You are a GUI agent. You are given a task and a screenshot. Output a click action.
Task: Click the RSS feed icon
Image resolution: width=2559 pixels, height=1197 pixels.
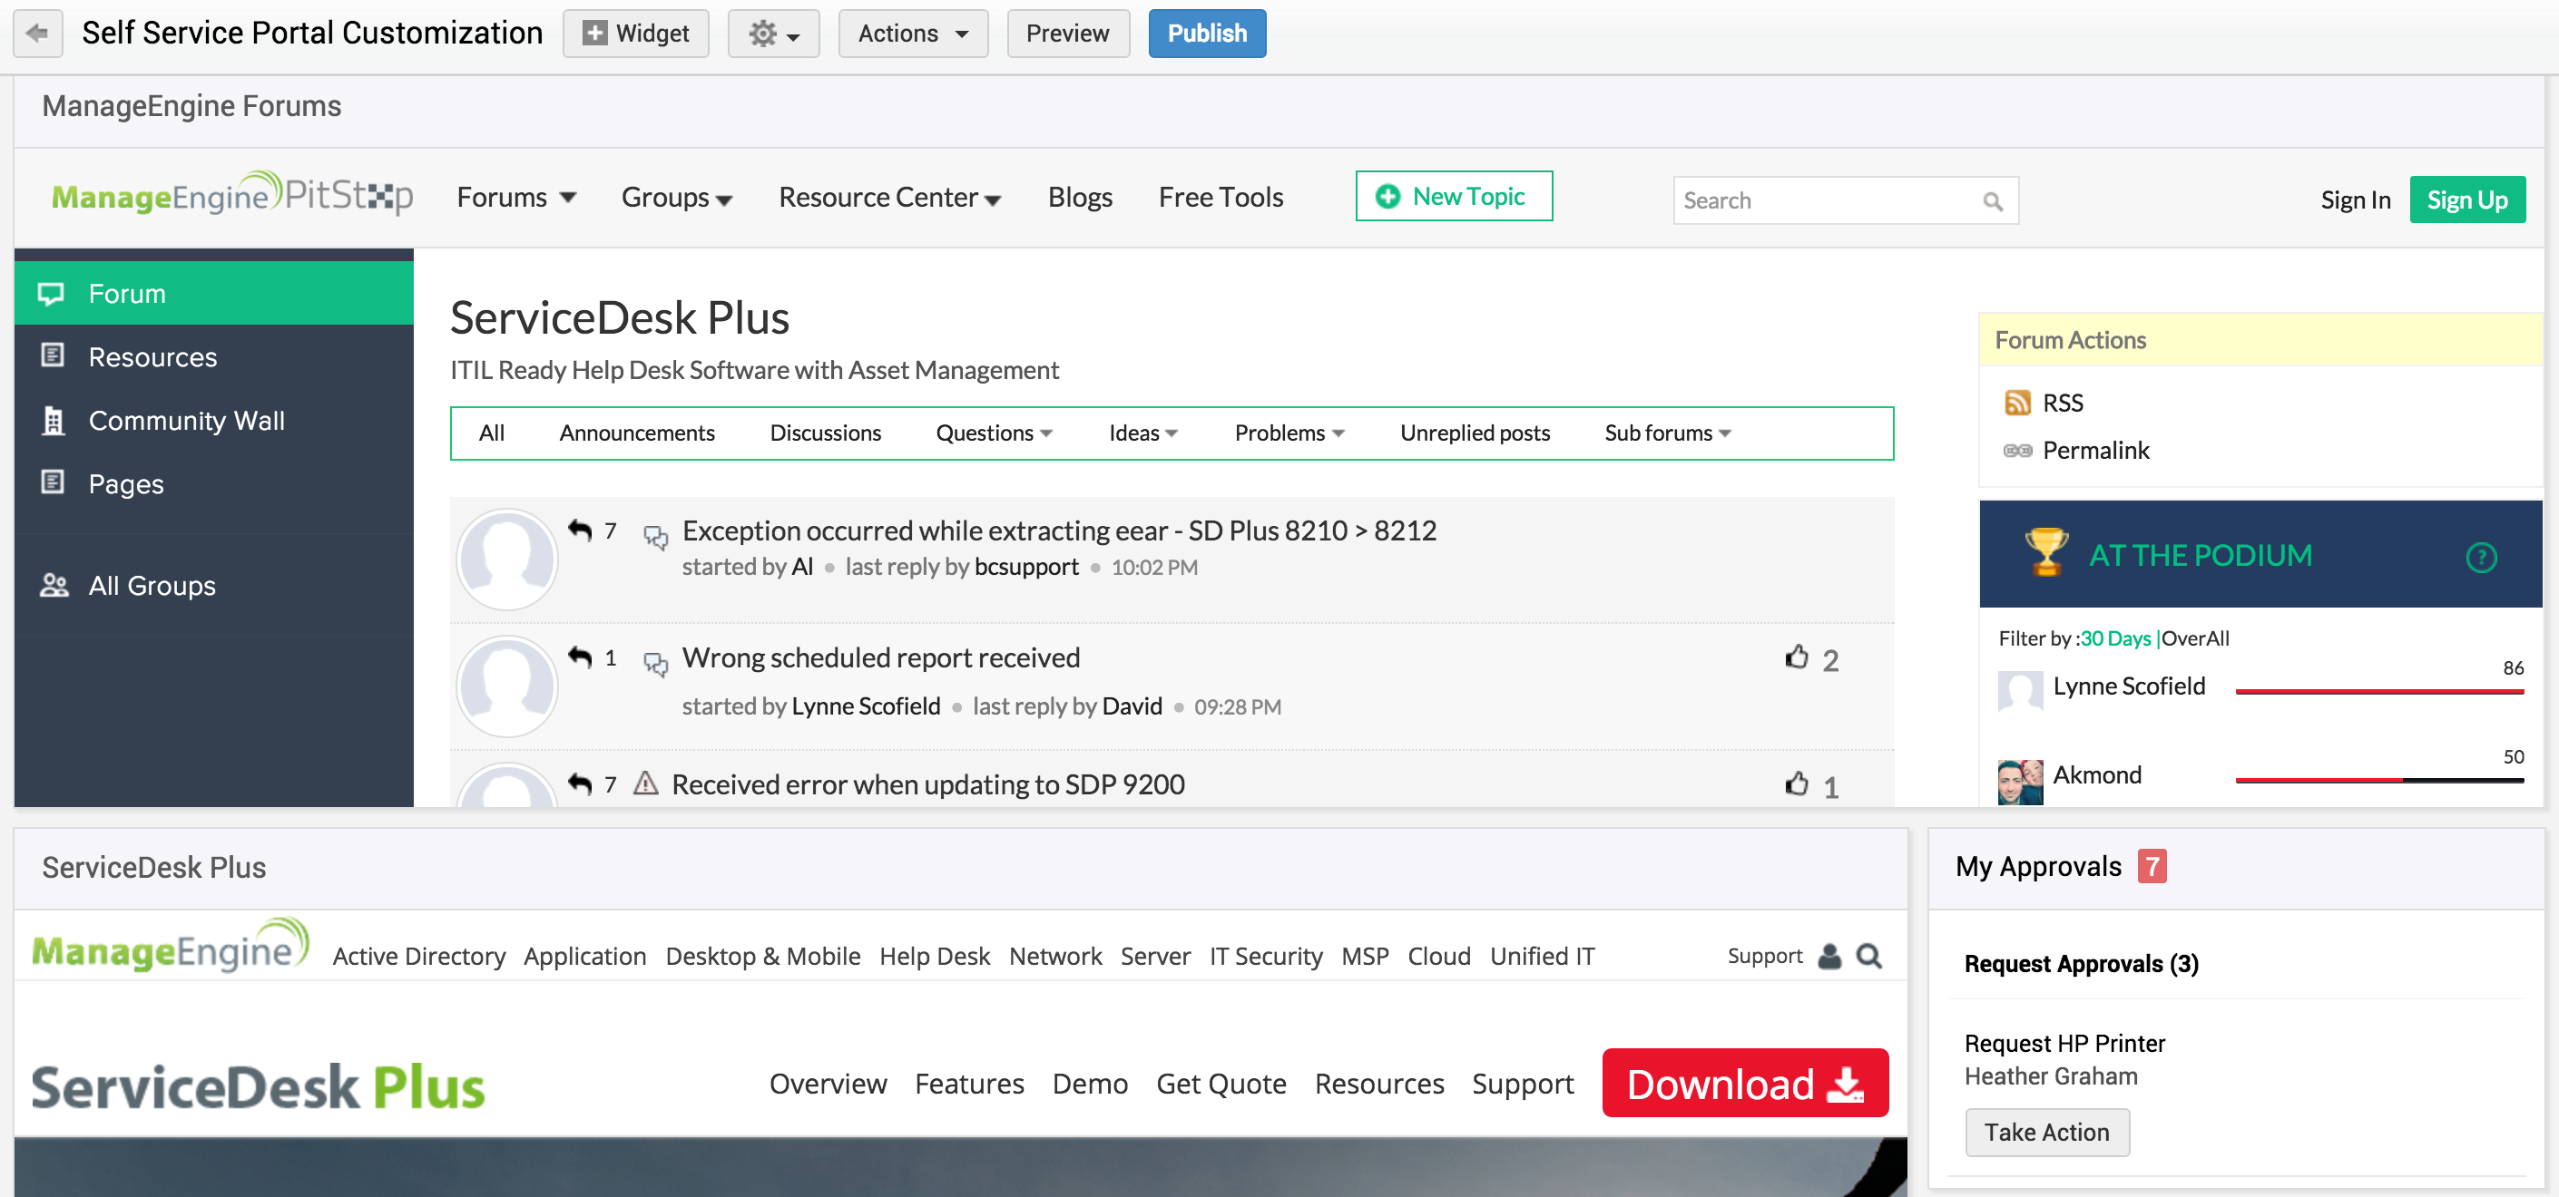click(x=2017, y=403)
